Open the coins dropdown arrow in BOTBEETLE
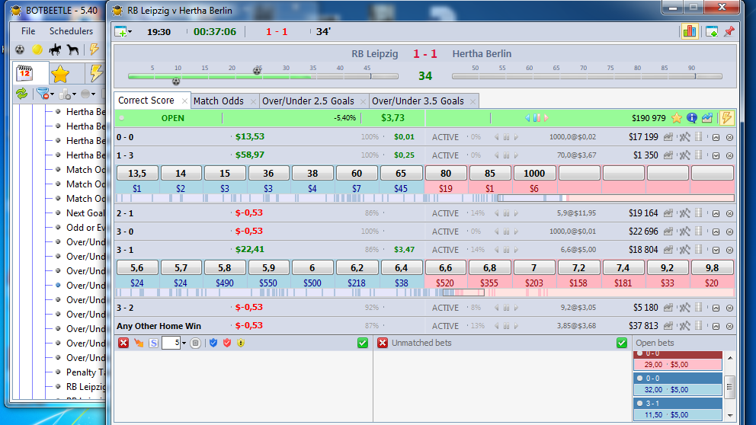756x425 pixels. pos(74,94)
